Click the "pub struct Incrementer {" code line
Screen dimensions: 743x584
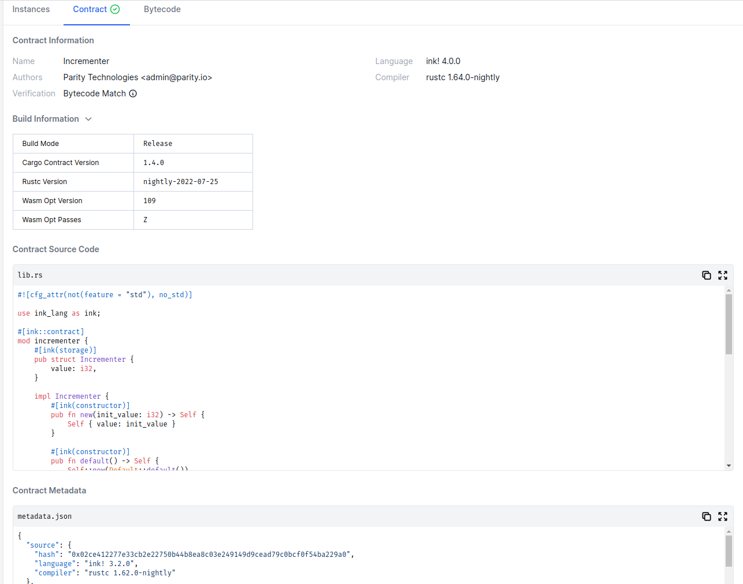[x=84, y=360]
